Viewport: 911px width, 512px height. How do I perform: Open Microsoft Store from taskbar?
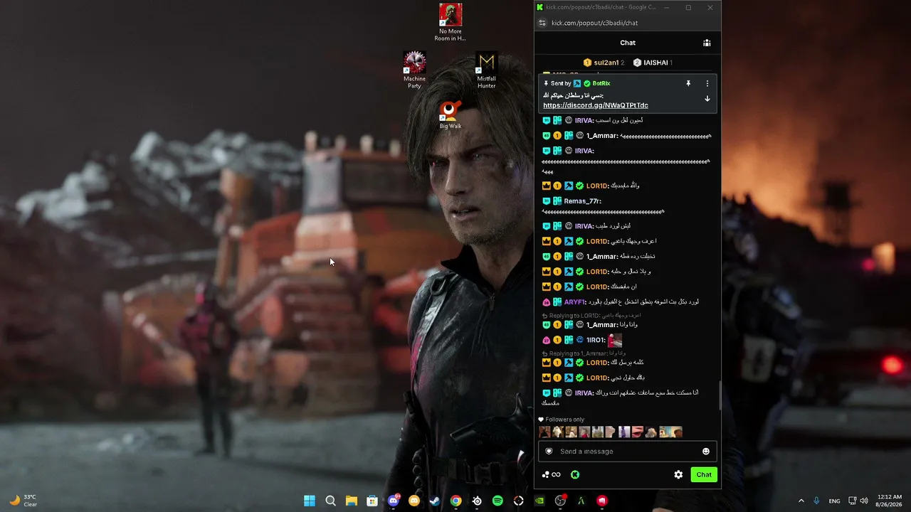click(x=372, y=501)
